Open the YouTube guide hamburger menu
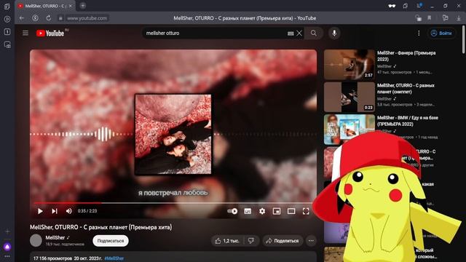This screenshot has width=466, height=262. 25,33
